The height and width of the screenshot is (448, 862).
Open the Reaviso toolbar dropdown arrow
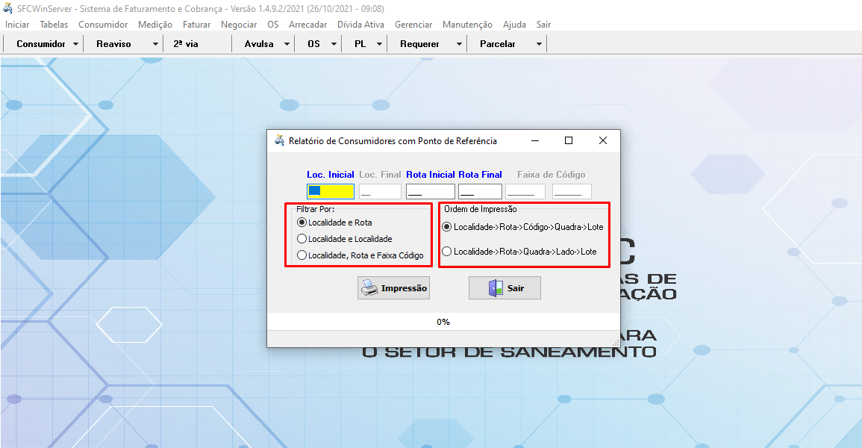pyautogui.click(x=155, y=44)
